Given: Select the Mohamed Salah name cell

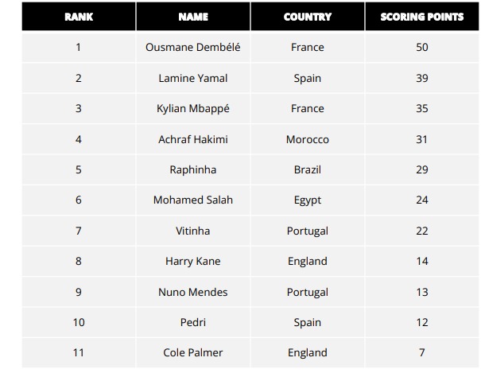Looking at the screenshot, I should (x=193, y=200).
